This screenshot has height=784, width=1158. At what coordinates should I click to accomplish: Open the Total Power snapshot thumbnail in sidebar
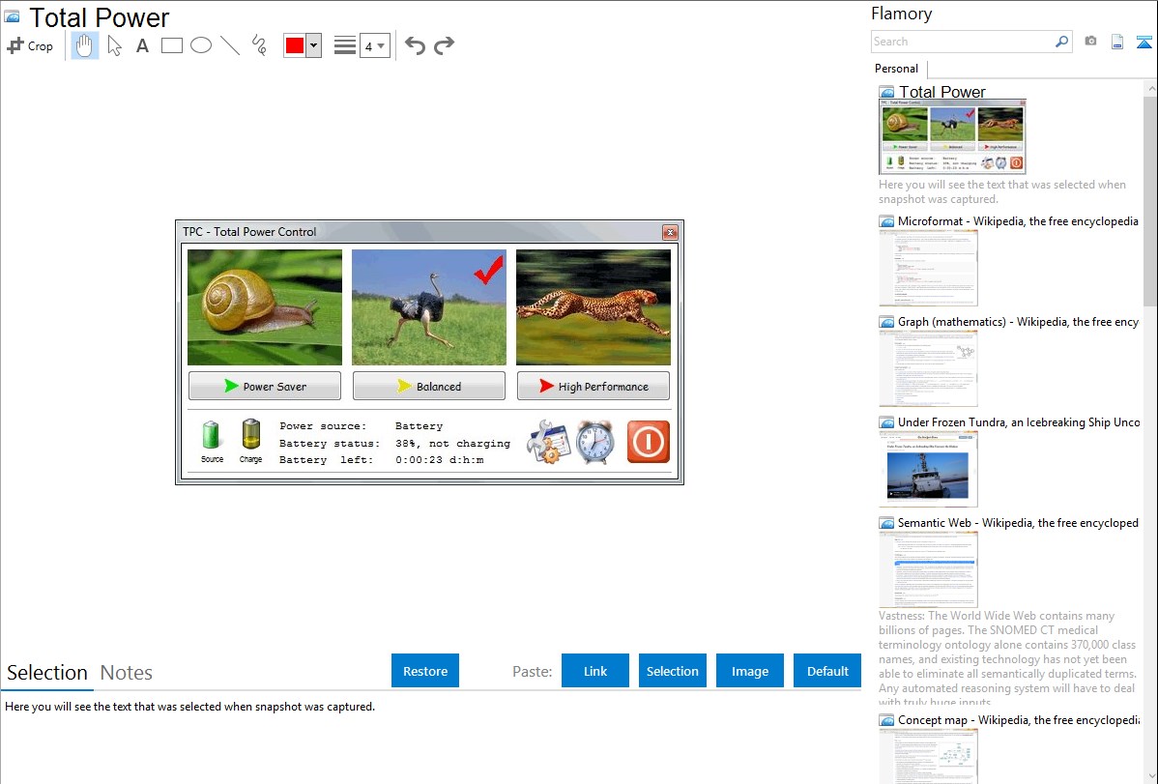click(x=952, y=136)
